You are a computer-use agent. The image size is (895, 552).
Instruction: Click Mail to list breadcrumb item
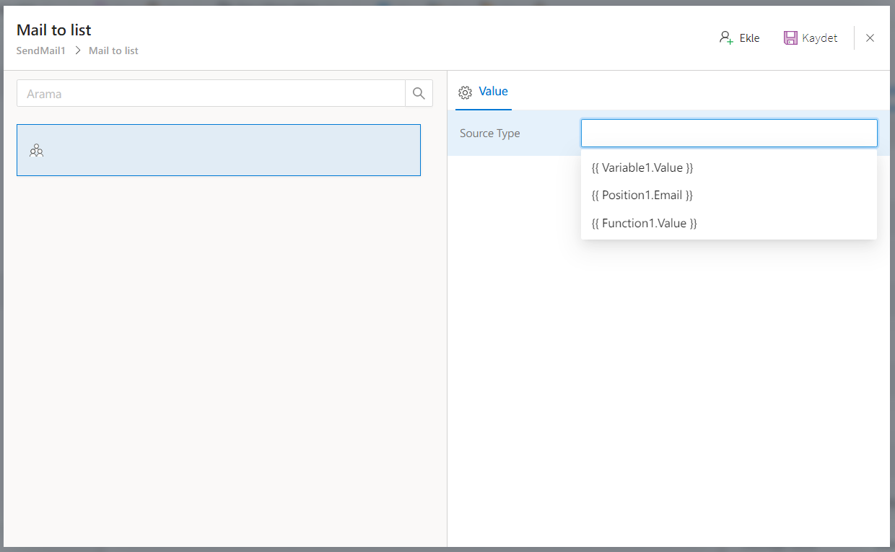point(113,51)
